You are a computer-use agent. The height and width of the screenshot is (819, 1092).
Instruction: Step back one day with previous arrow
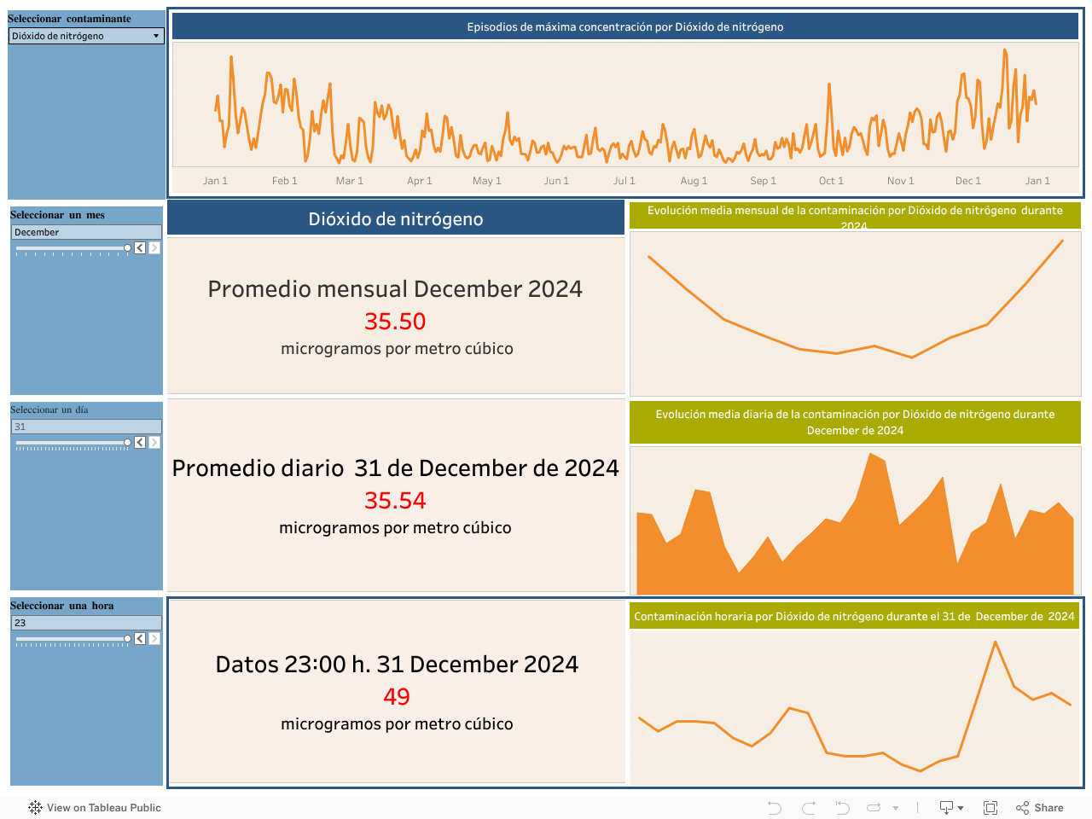(x=140, y=443)
